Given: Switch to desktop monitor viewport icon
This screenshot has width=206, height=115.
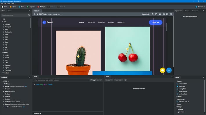Looking at the screenshot, I should [x=167, y=14].
